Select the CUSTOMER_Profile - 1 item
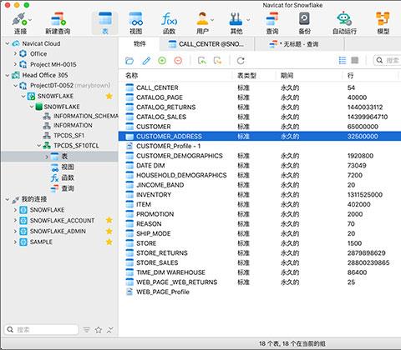 pos(260,146)
